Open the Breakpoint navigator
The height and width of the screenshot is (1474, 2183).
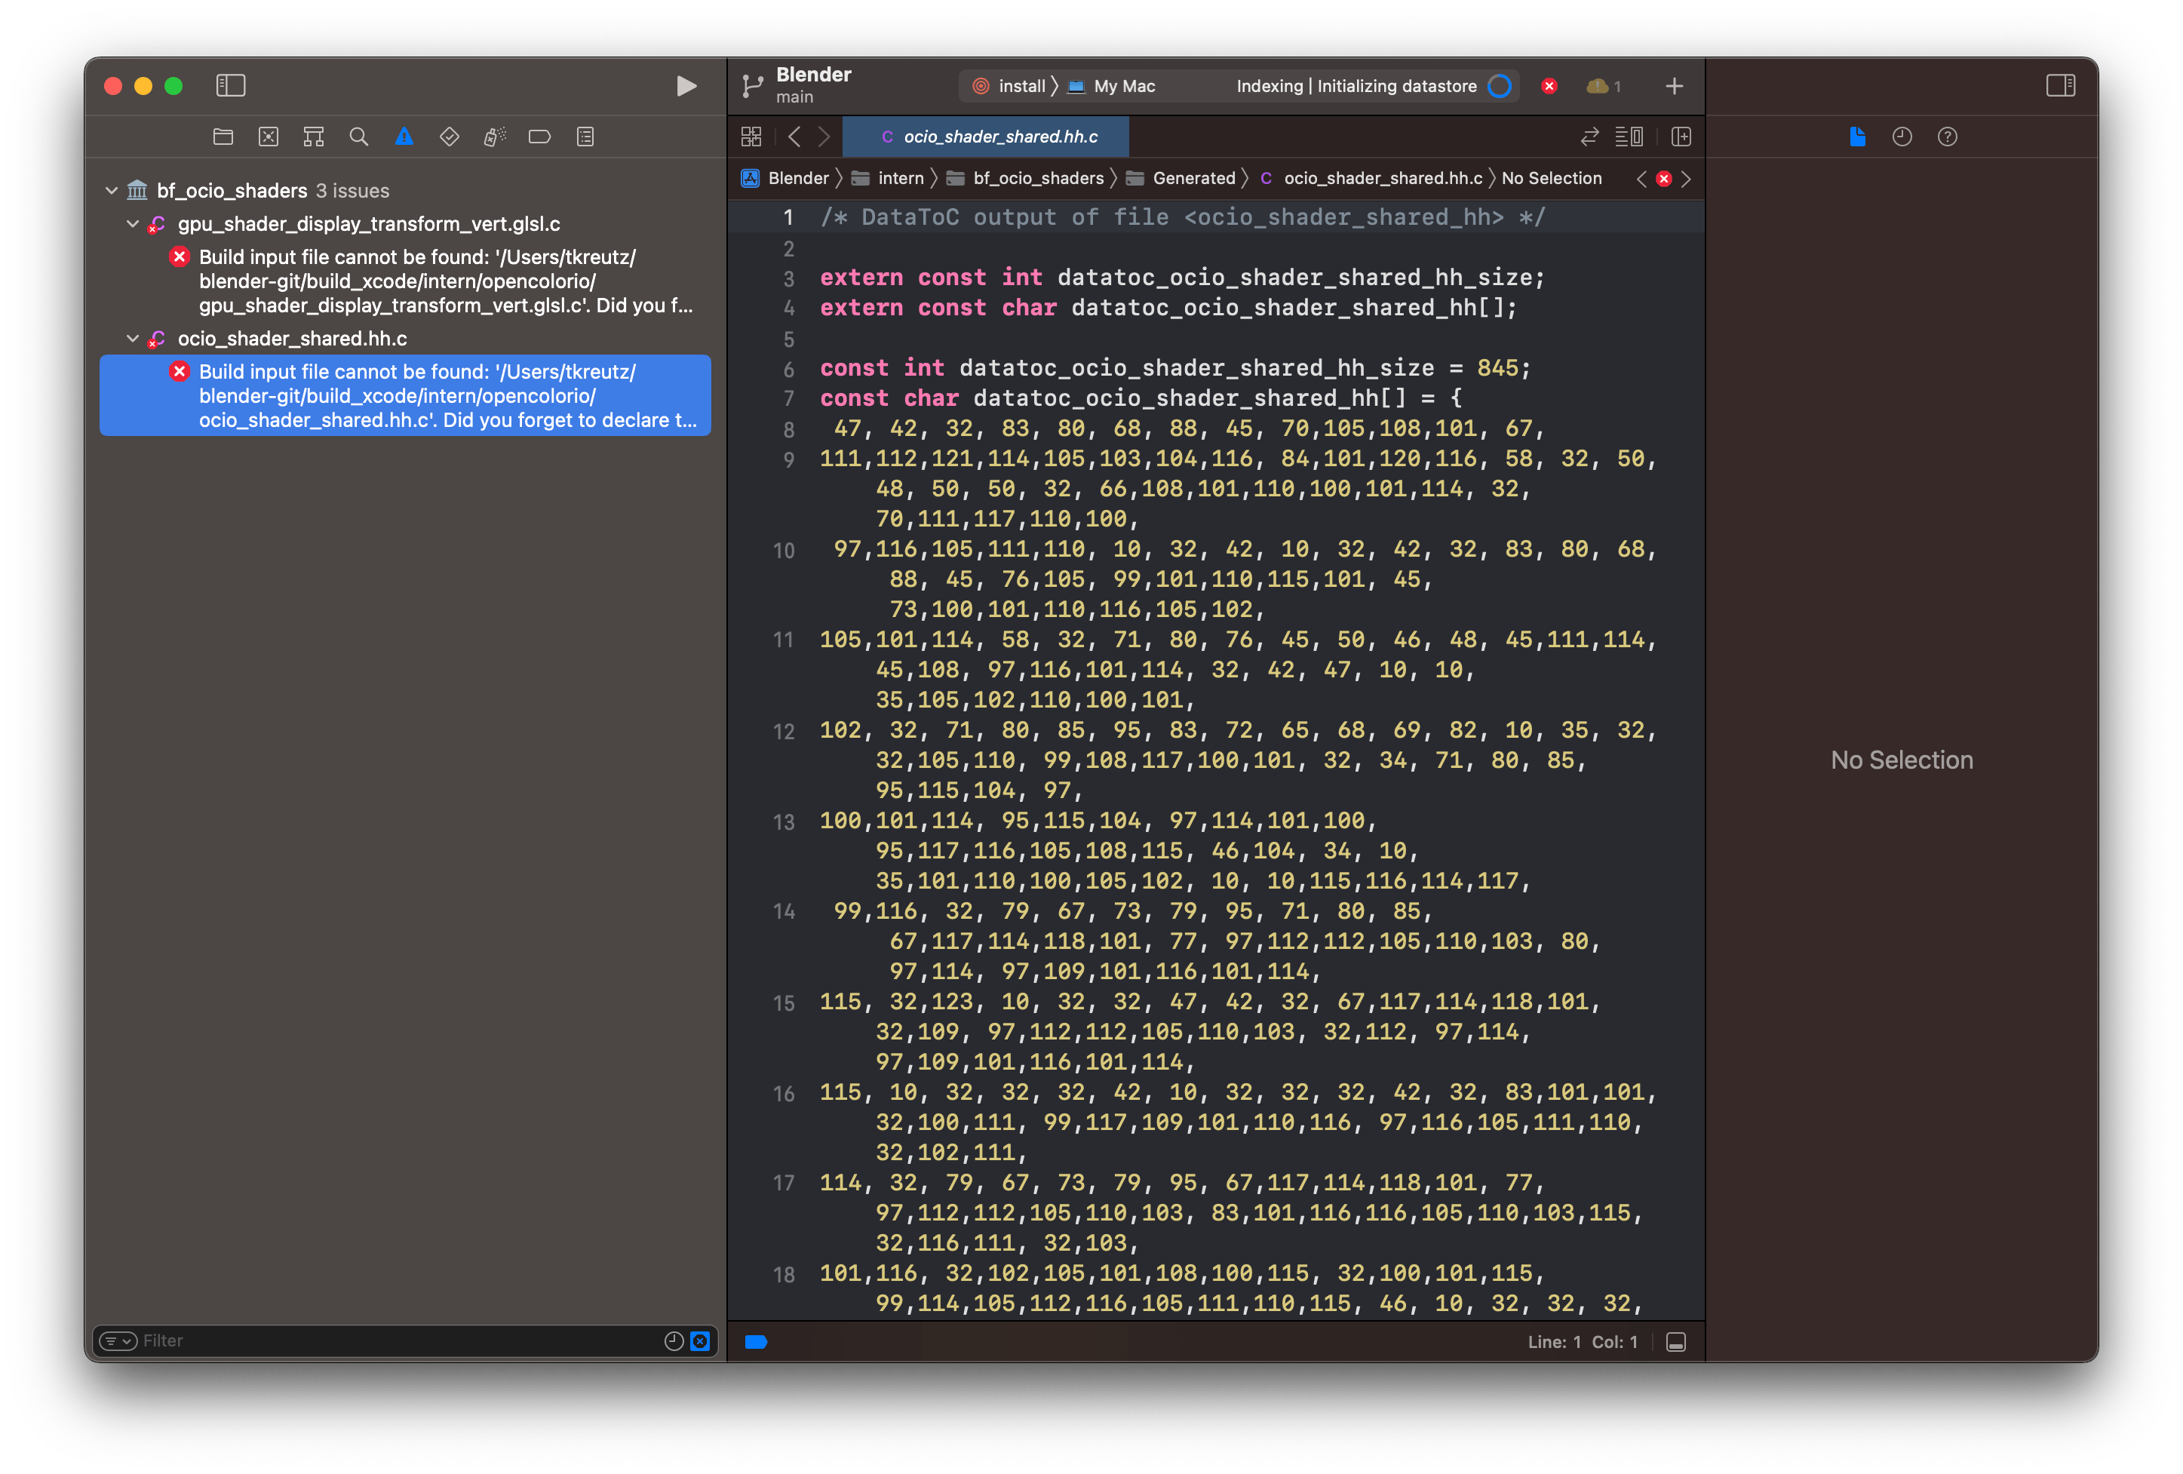coord(539,137)
